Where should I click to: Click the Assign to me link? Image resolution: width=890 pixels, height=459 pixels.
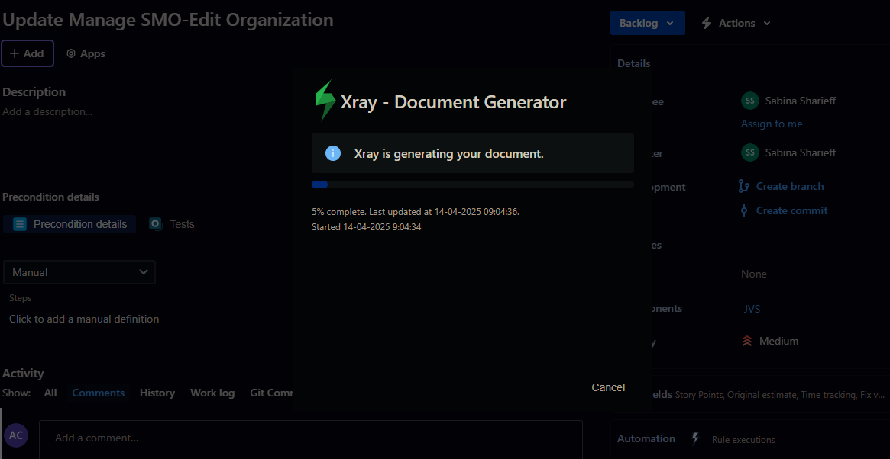[x=772, y=124]
